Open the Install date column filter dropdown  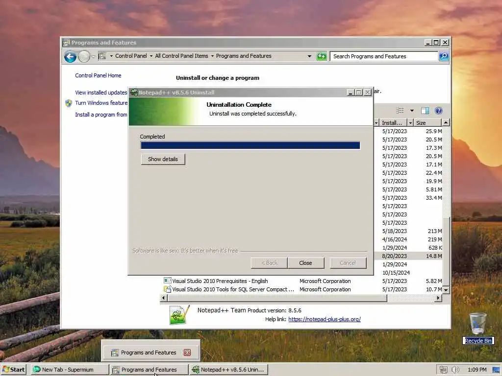coord(410,123)
